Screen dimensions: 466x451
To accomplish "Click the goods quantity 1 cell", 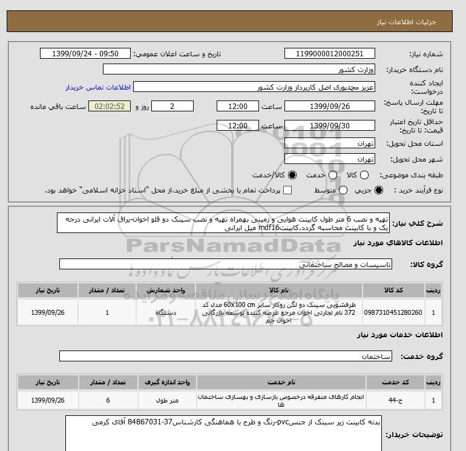I will pos(107,312).
